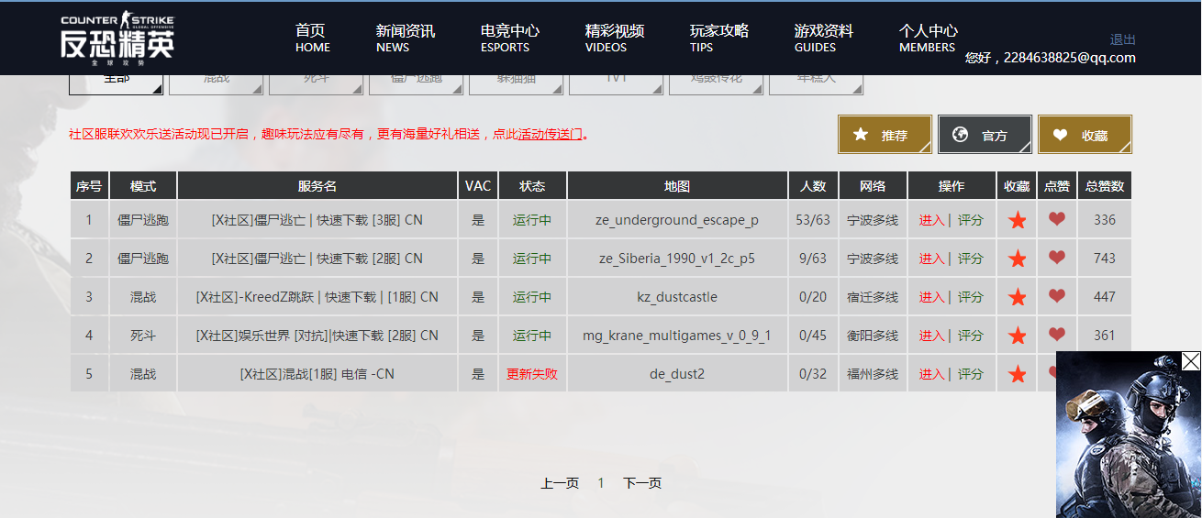Click 评分 for kz_dustcastle server
The height and width of the screenshot is (518, 1202).
(x=971, y=297)
